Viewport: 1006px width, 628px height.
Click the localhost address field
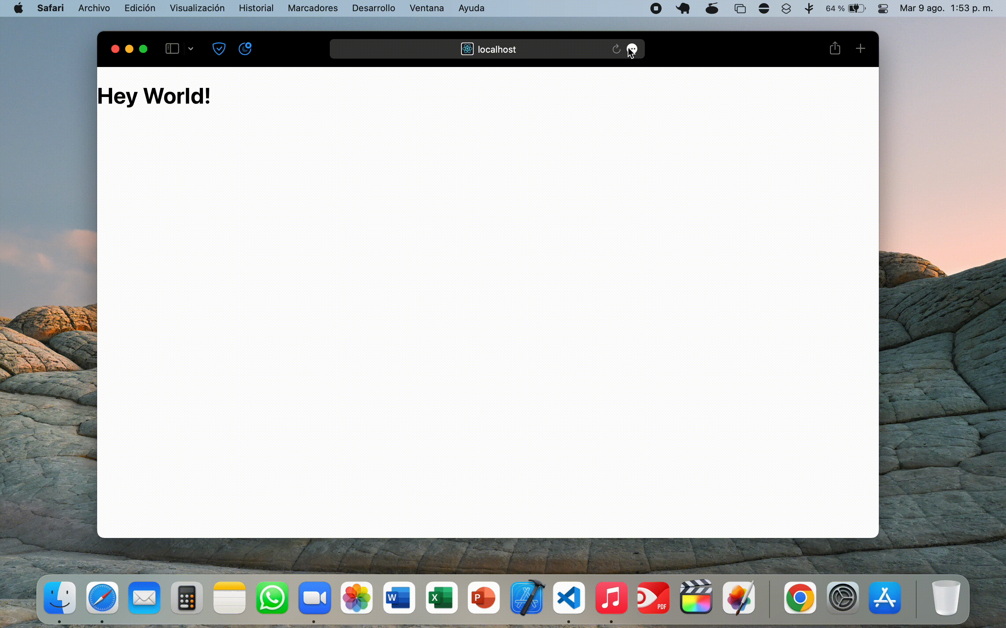(x=496, y=50)
